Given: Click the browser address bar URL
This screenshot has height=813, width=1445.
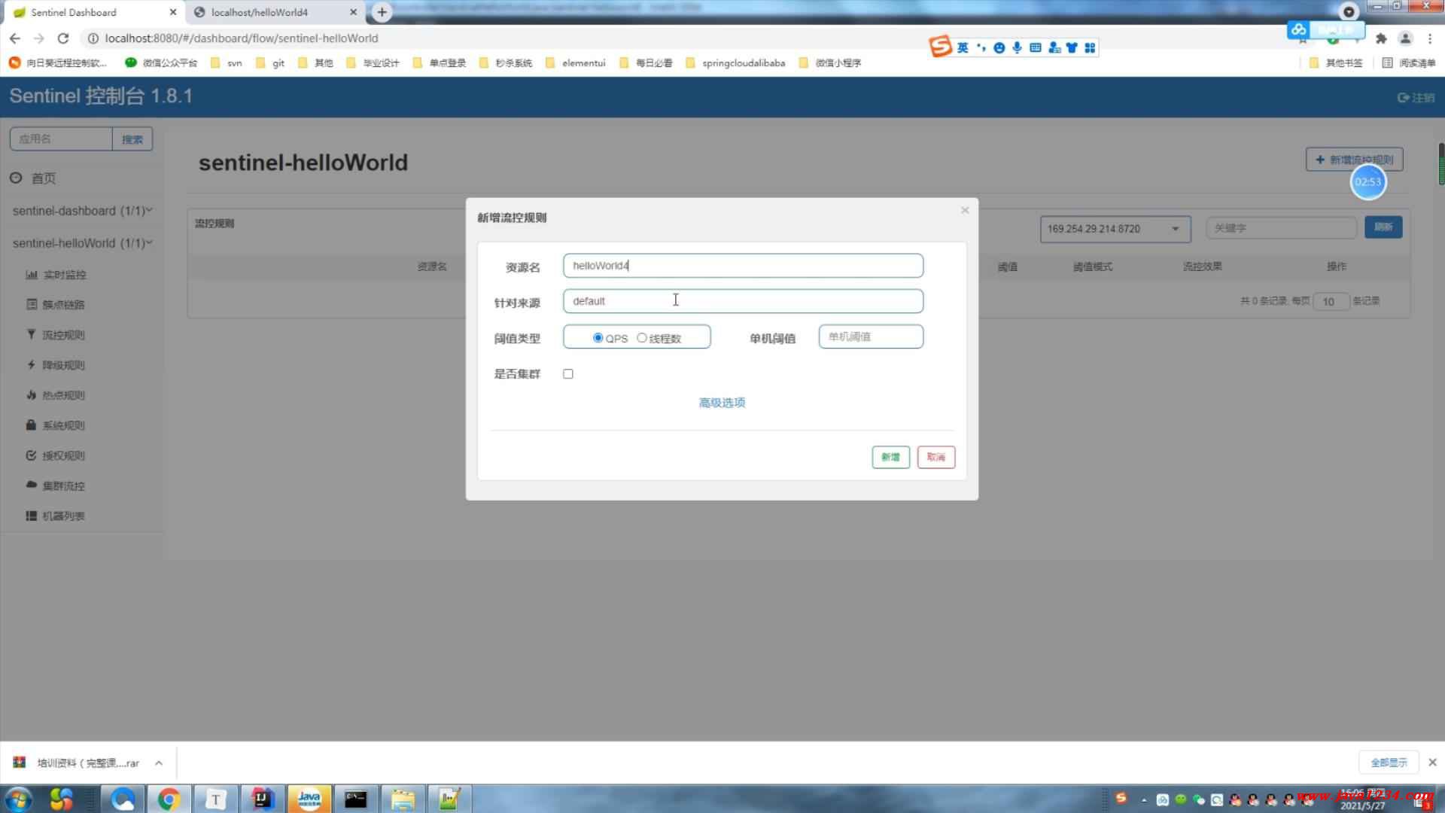Looking at the screenshot, I should click(x=242, y=38).
